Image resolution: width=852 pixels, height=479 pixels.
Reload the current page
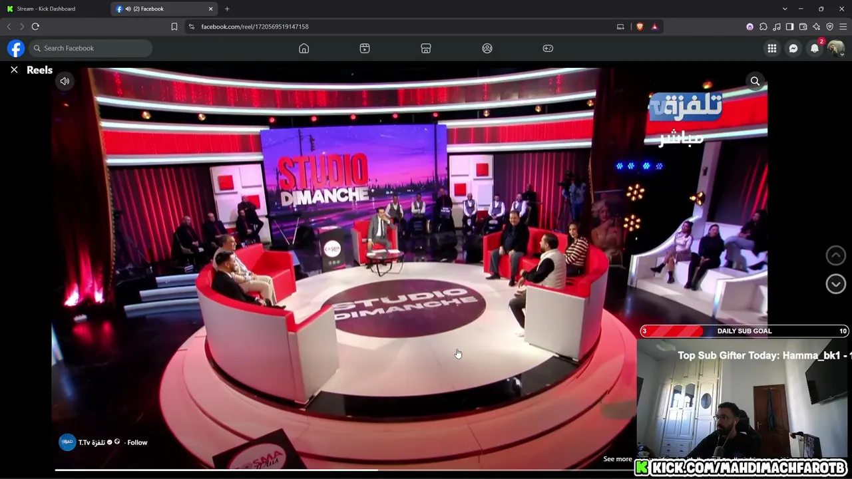35,27
